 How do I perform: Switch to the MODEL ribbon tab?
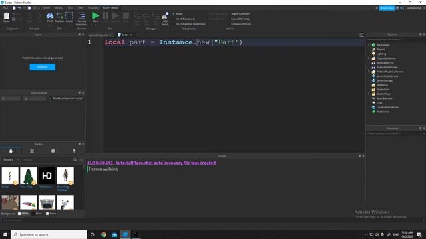pos(59,8)
